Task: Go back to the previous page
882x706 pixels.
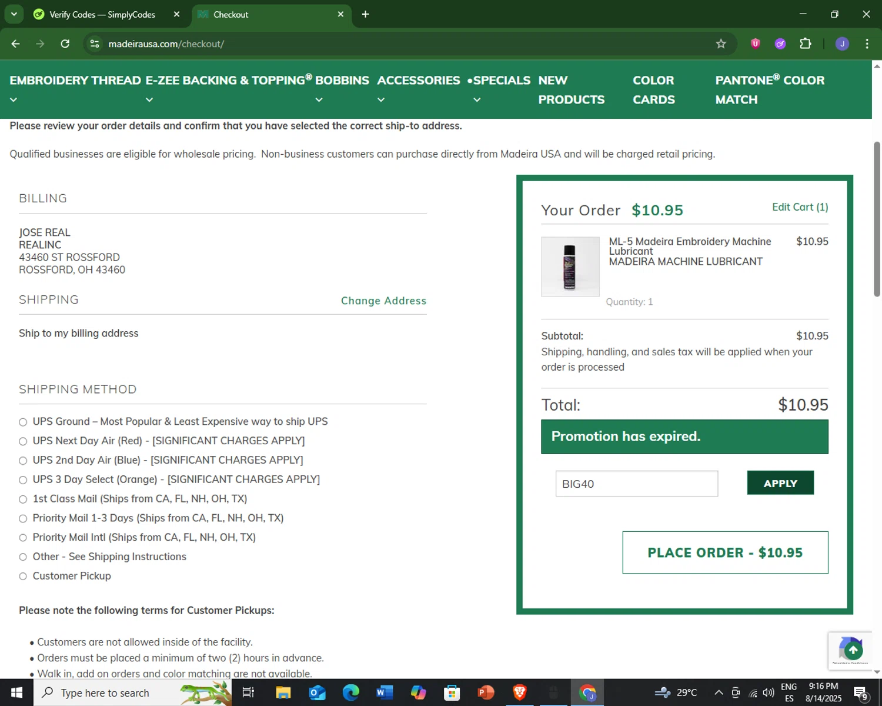Action: (16, 44)
